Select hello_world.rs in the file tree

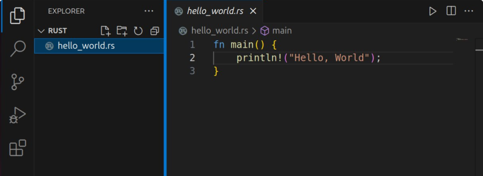(86, 46)
